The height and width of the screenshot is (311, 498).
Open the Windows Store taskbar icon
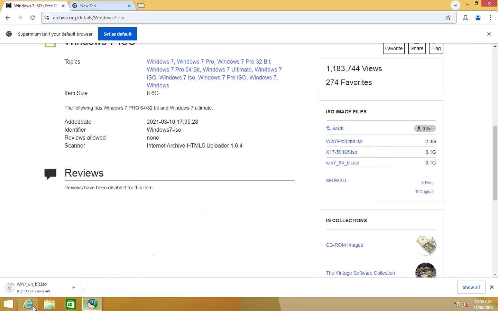click(x=71, y=304)
